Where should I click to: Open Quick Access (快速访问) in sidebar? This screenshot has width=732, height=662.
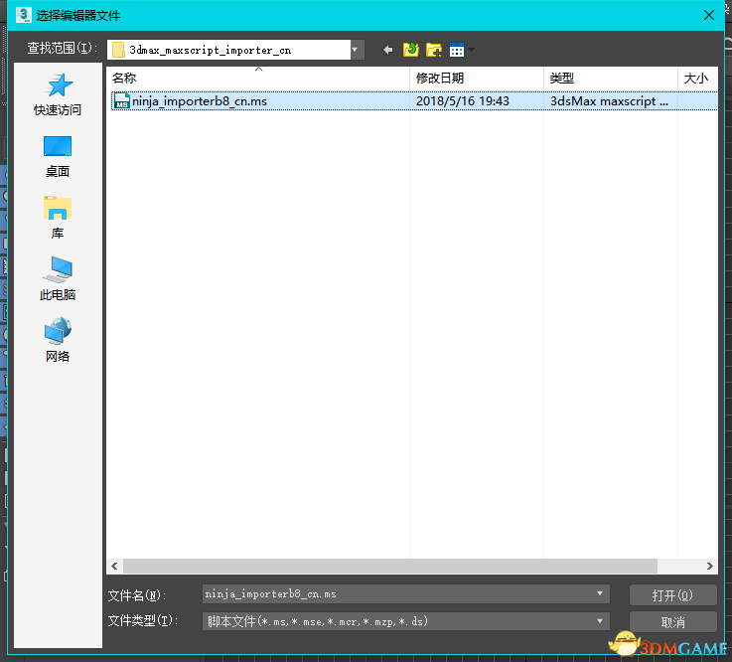[x=58, y=95]
